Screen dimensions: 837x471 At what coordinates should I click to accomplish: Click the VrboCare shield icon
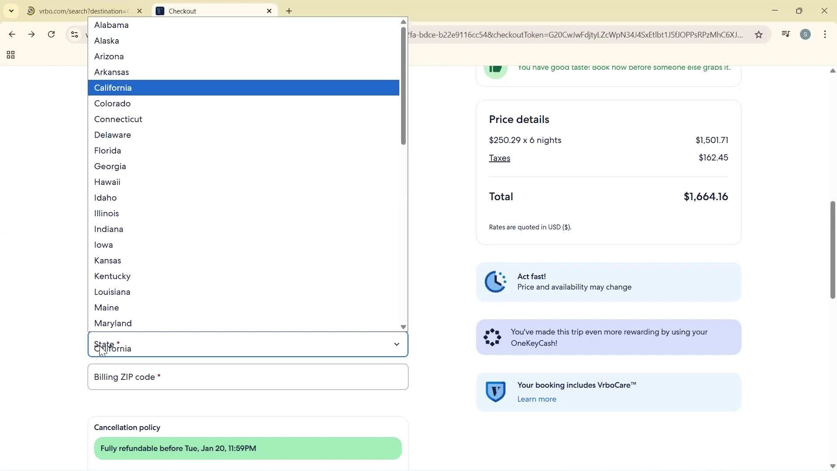pos(496,392)
